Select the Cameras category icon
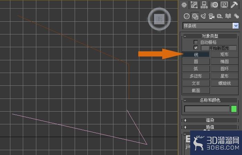The width and height of the screenshot is (242, 155). pyautogui.click(x=212, y=16)
